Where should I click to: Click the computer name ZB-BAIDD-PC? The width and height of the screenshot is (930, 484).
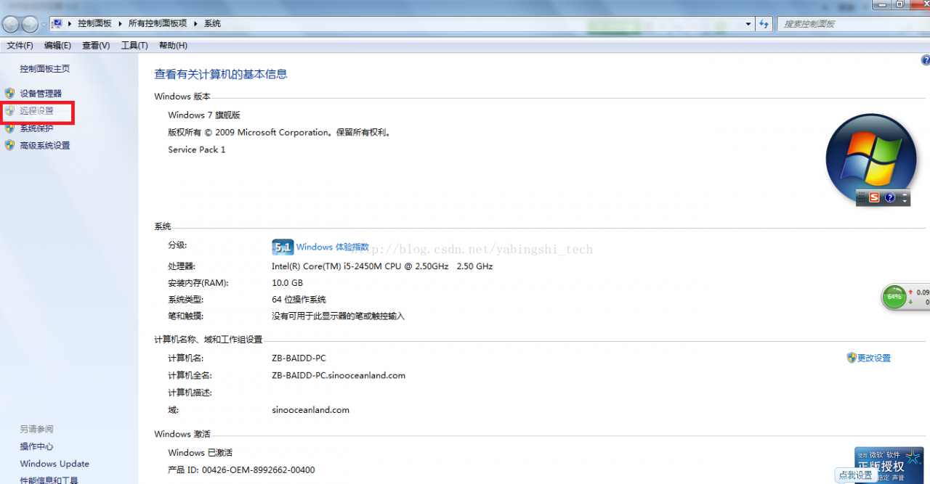pos(299,358)
